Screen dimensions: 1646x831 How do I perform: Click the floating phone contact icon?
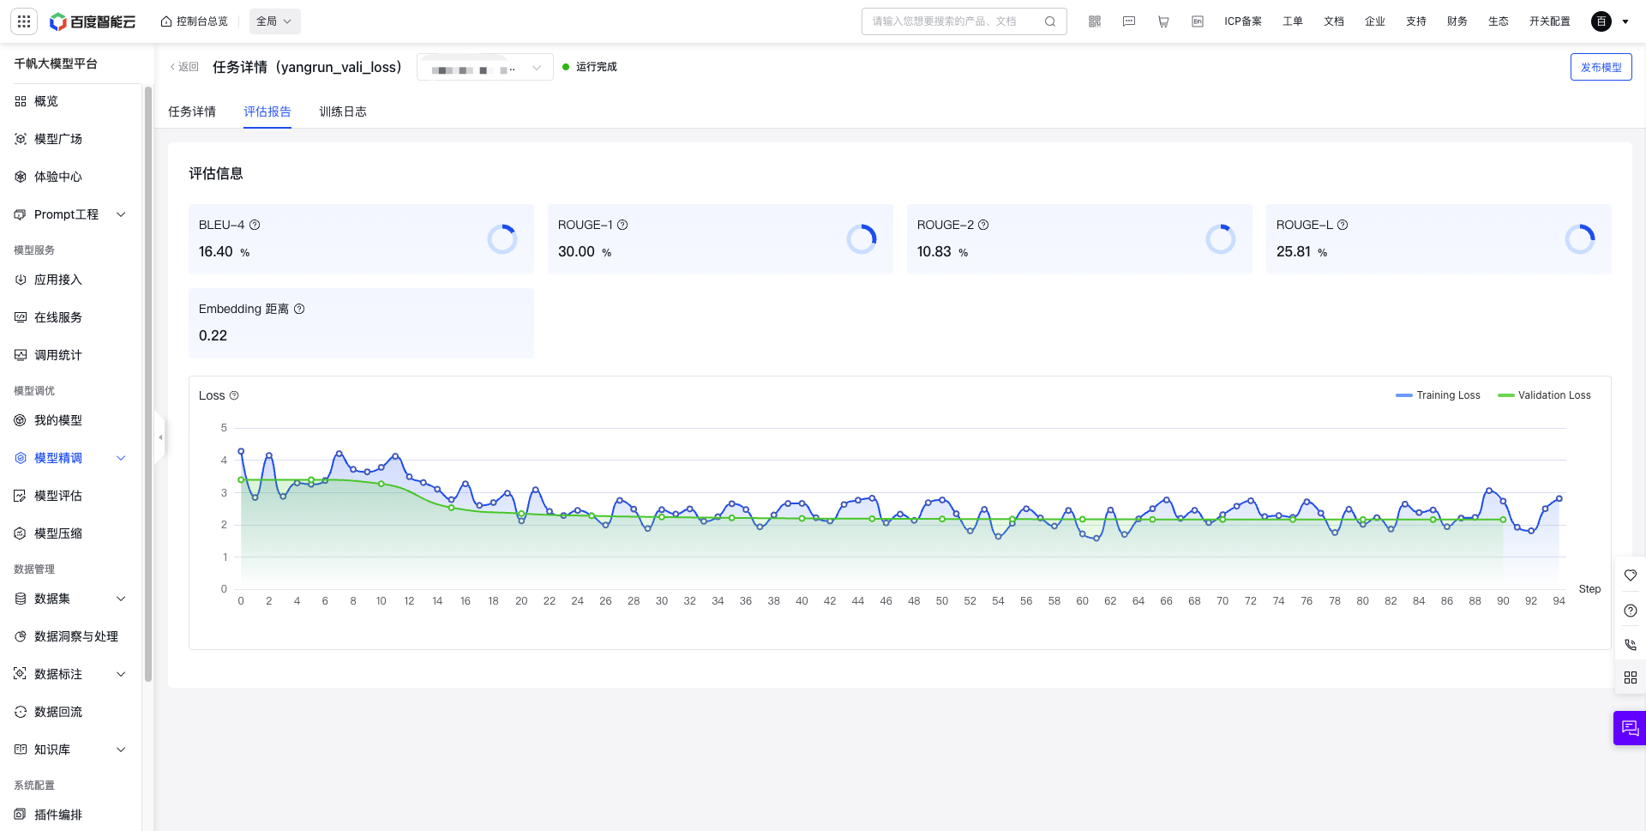click(x=1631, y=644)
